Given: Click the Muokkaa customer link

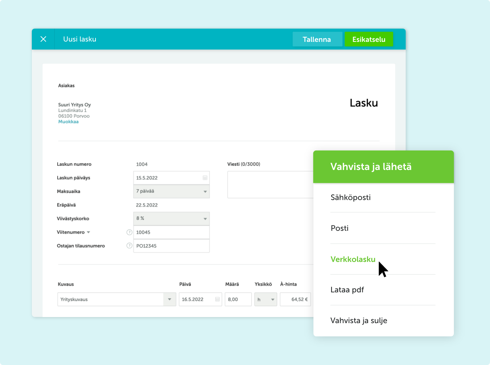Looking at the screenshot, I should (x=68, y=122).
